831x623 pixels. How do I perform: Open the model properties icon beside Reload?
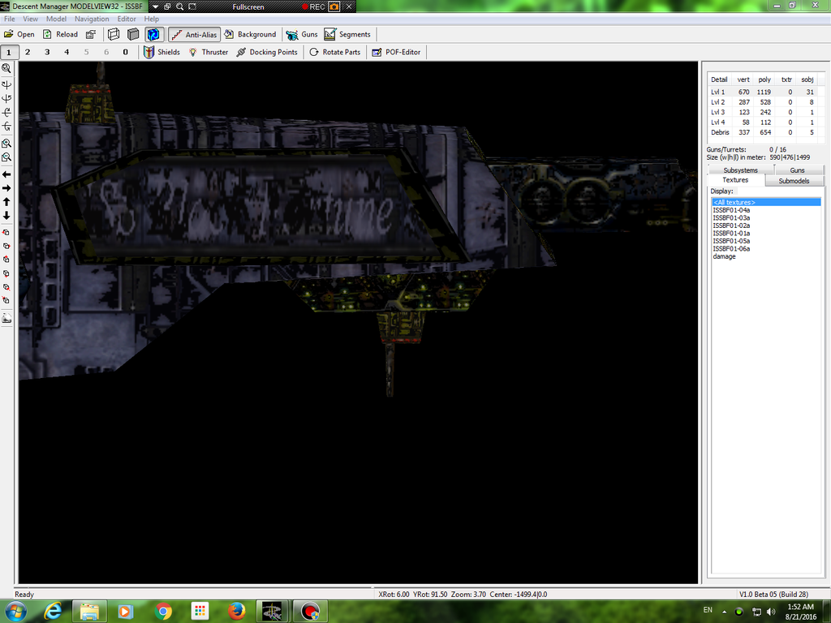(91, 34)
